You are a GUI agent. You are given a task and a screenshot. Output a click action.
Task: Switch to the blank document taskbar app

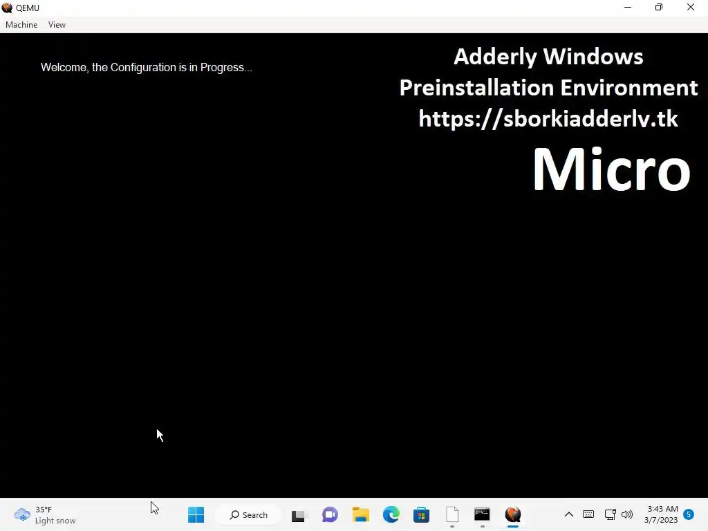point(452,514)
